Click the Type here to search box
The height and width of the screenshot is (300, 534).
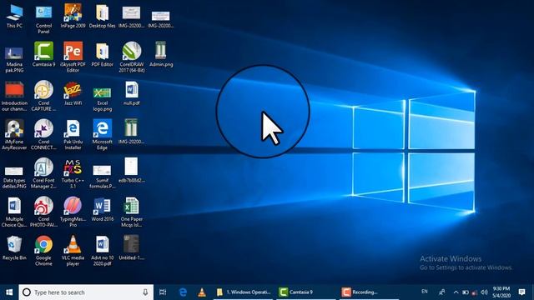pos(86,292)
